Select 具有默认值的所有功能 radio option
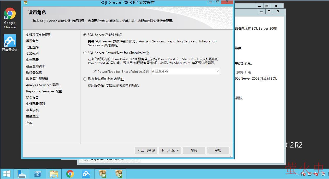329x179 pixels. pyautogui.click(x=85, y=79)
